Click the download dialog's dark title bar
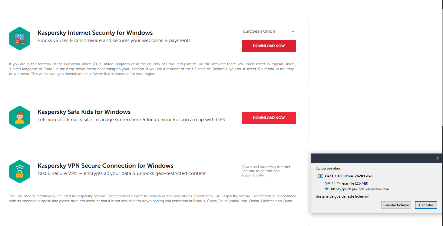443x226 pixels. [369, 158]
